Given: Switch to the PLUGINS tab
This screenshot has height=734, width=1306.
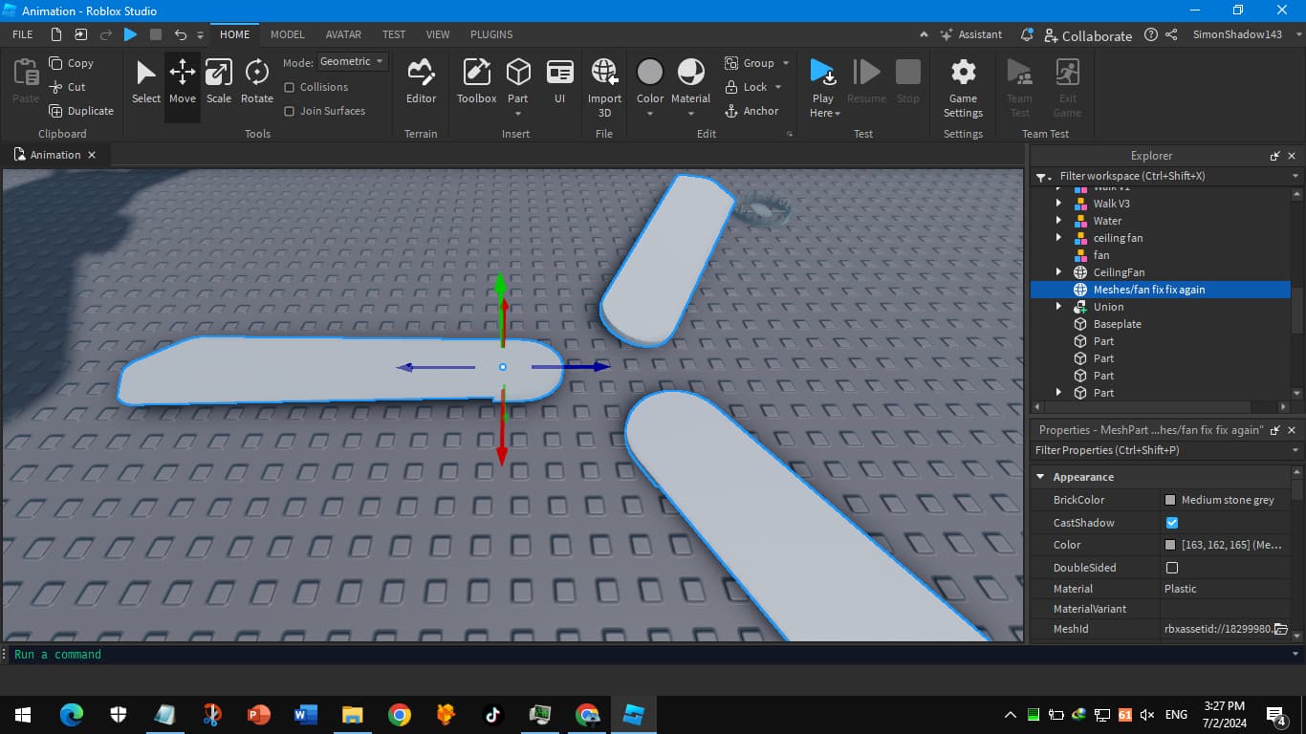Looking at the screenshot, I should (x=491, y=34).
